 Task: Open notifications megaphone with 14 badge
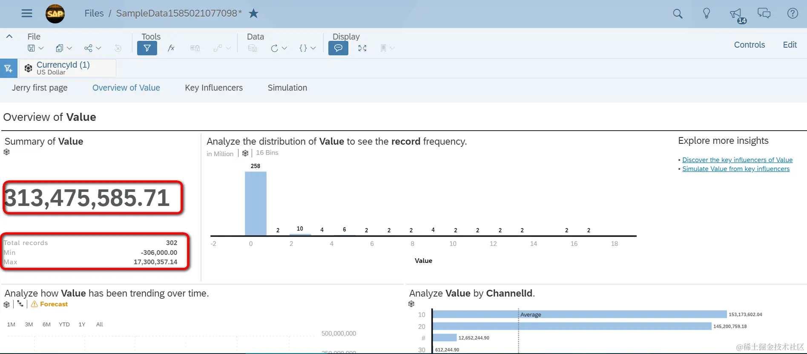coord(737,15)
